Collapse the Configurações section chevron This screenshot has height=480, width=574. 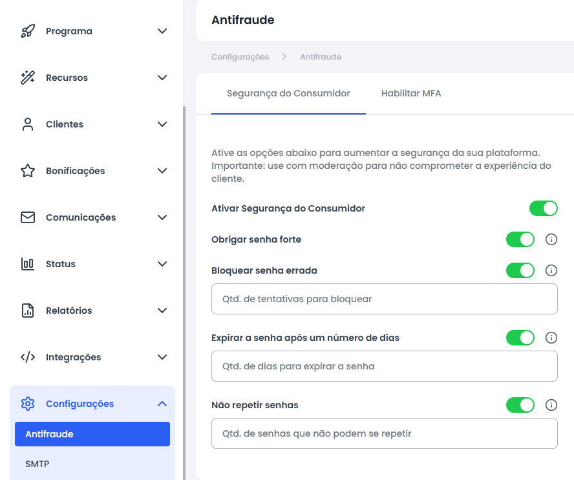(x=162, y=404)
